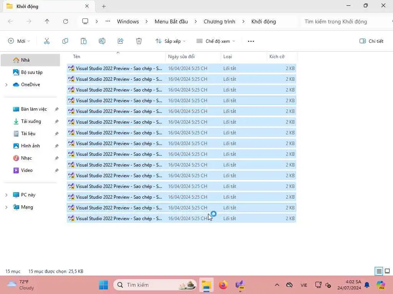Open the clock showing 4:02 SA

(349, 285)
